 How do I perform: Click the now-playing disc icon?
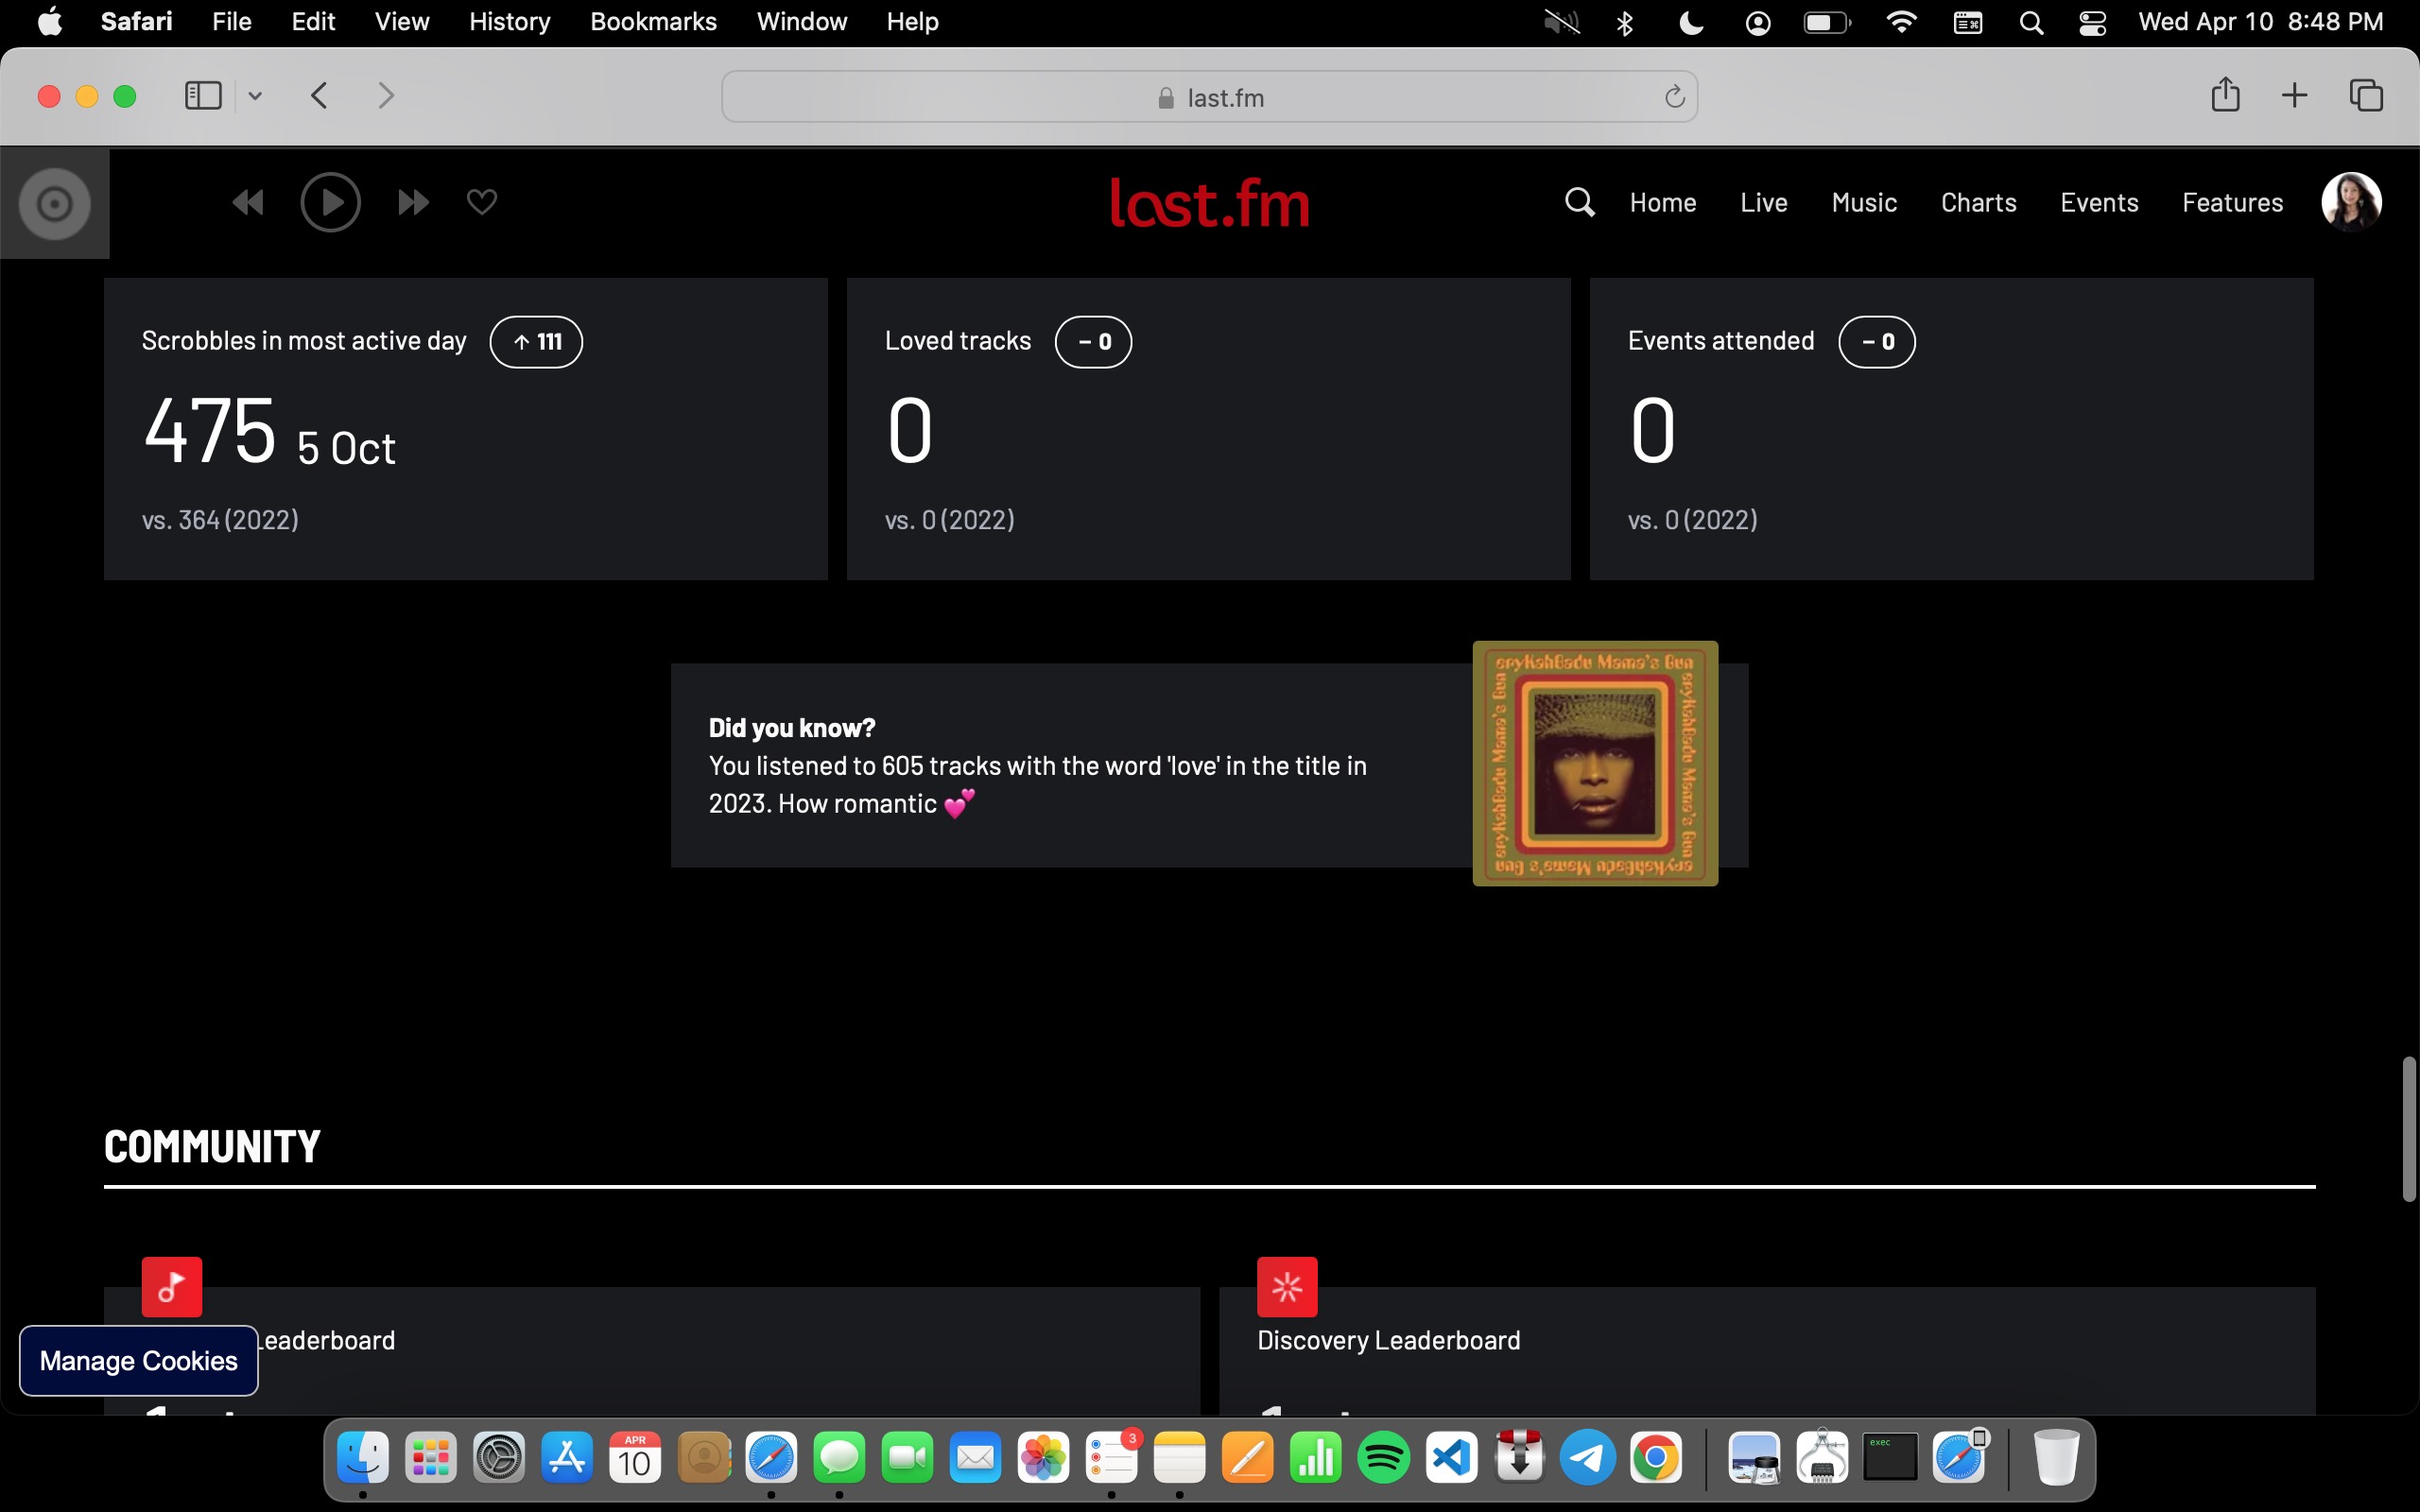point(55,204)
